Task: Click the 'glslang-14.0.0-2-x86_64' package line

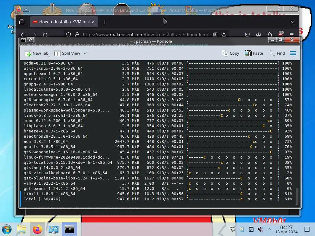Action: [158, 168]
